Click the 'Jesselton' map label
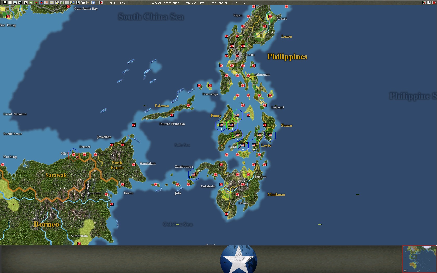The height and width of the screenshot is (273, 437). pyautogui.click(x=104, y=137)
